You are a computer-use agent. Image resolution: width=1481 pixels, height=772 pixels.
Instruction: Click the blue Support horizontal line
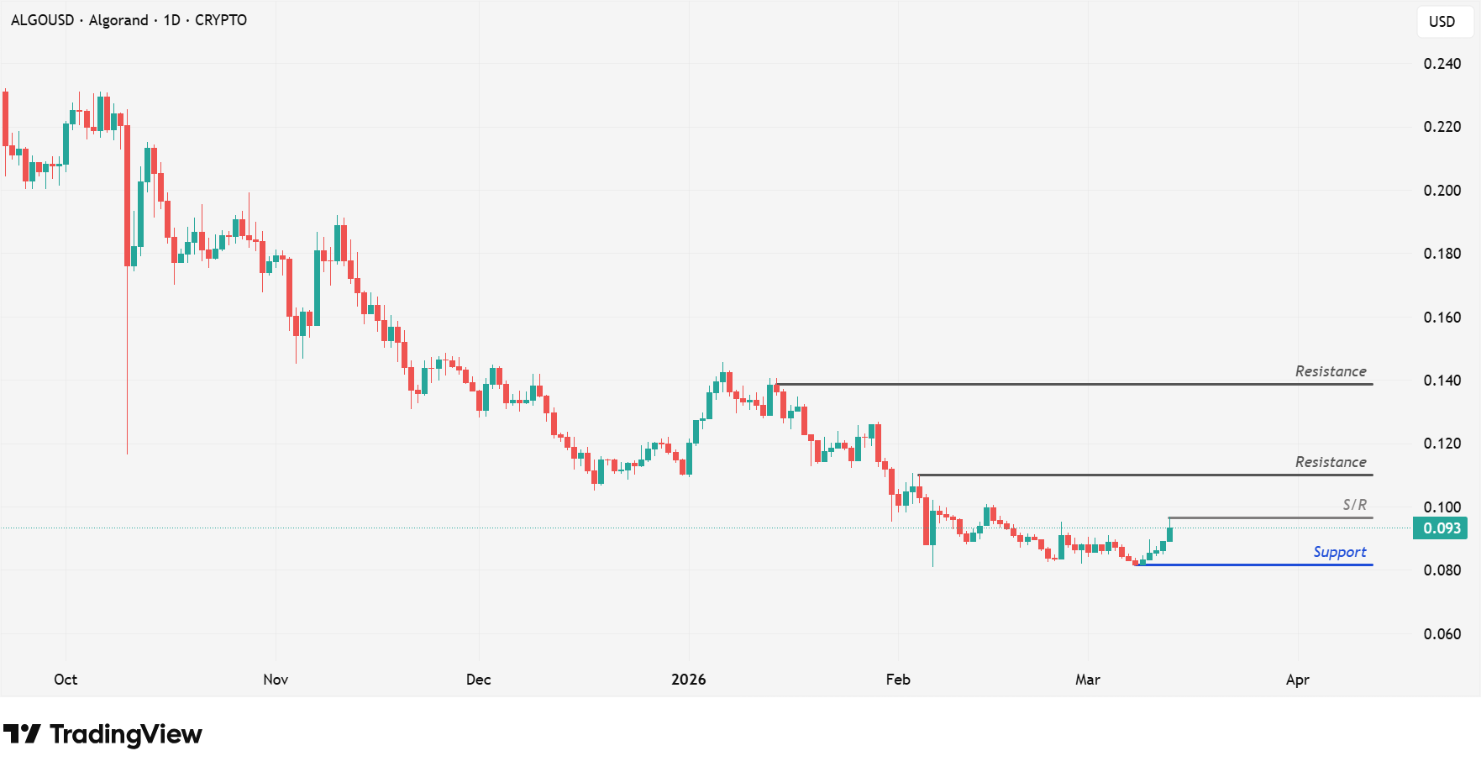(x=1260, y=565)
